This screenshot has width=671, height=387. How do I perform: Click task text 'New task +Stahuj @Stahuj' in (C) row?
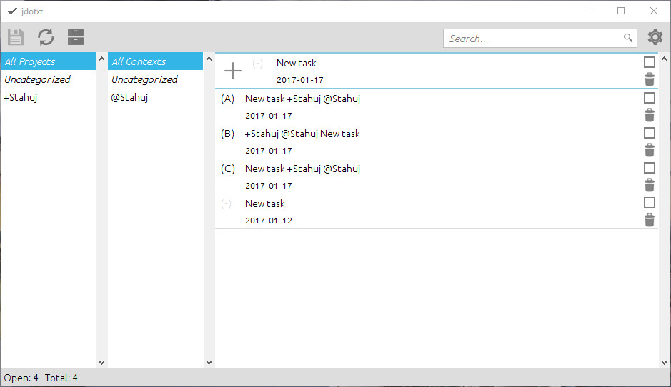click(302, 169)
